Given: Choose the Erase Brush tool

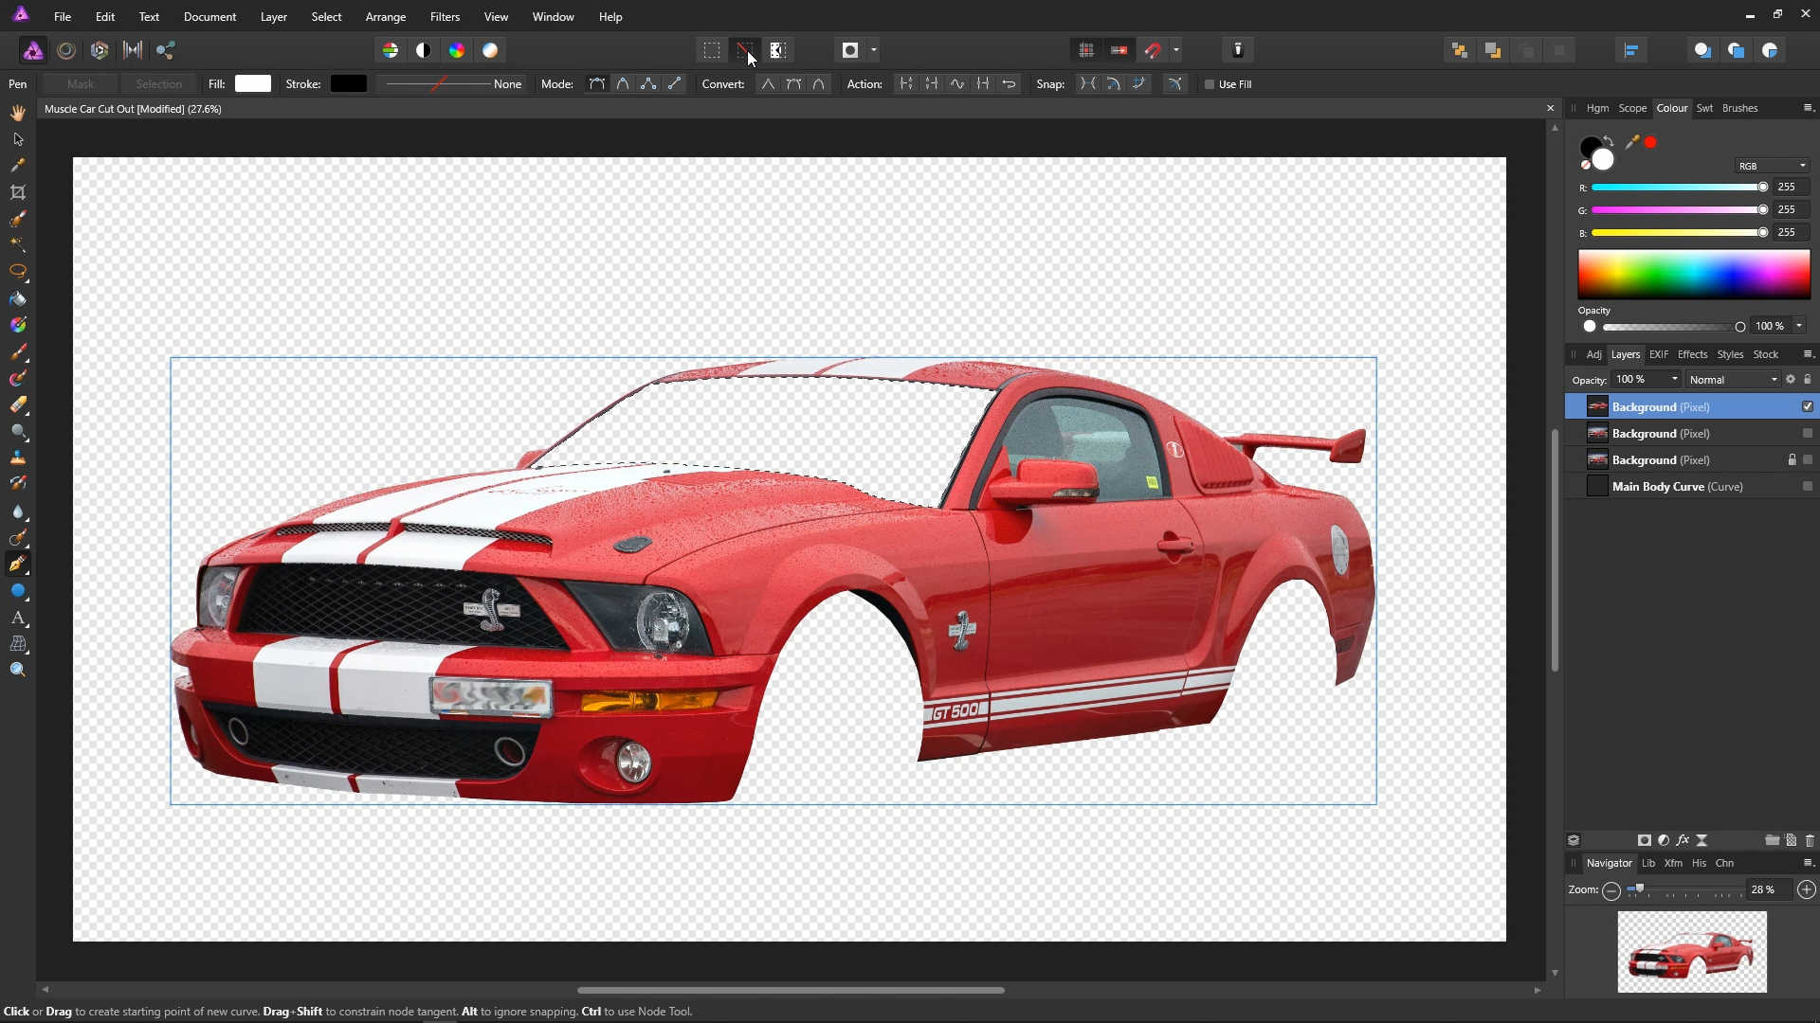Looking at the screenshot, I should [18, 405].
